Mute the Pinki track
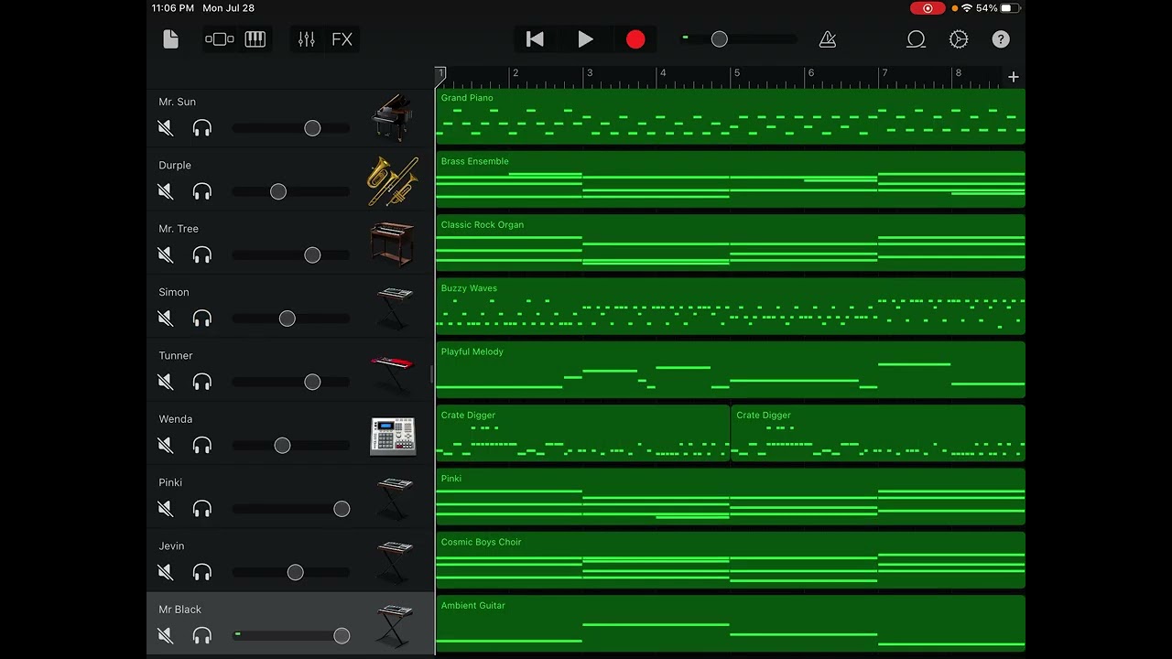Screen dimensions: 1172x659 coord(166,509)
